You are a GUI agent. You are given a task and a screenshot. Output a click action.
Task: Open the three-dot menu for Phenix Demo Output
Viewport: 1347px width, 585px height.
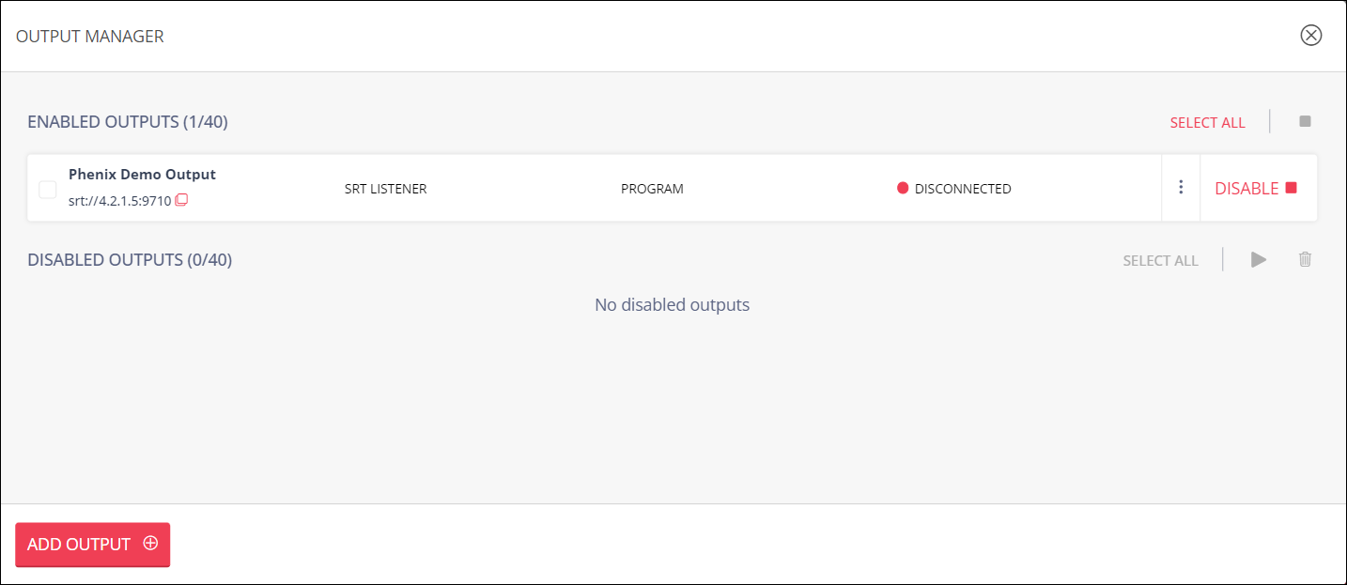click(1181, 188)
